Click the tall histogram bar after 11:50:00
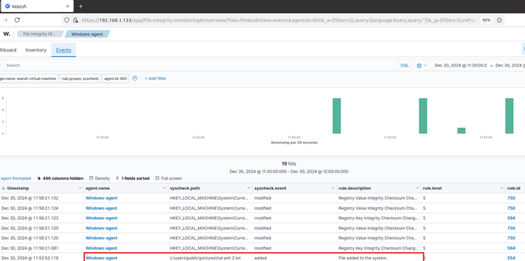The height and width of the screenshot is (261, 525). 423,116
